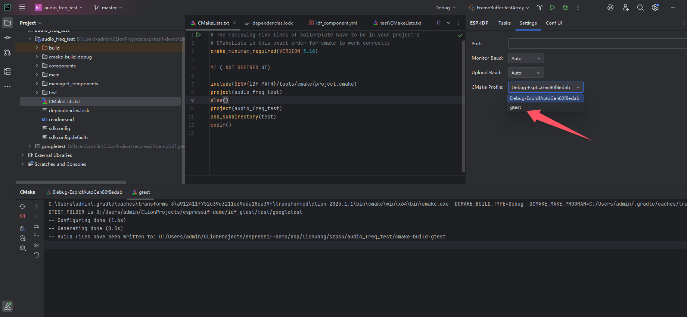Image resolution: width=687 pixels, height=317 pixels.
Task: Open the AI Assistant spiral icon
Action: click(610, 7)
